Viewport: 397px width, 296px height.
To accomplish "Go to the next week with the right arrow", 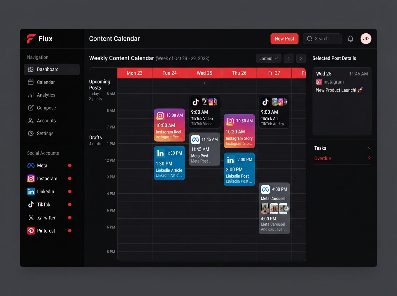I will click(301, 58).
